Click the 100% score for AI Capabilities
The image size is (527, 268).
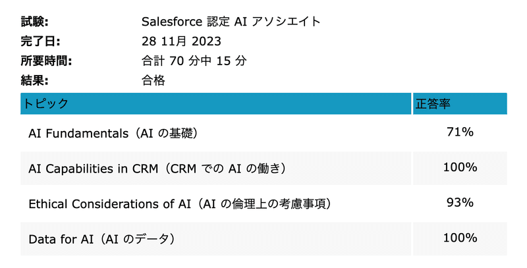460,167
